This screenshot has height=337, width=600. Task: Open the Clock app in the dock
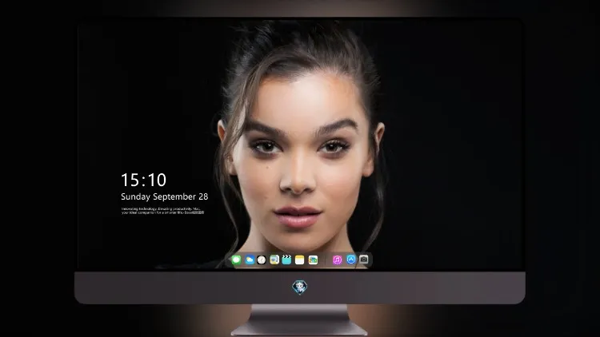[262, 260]
